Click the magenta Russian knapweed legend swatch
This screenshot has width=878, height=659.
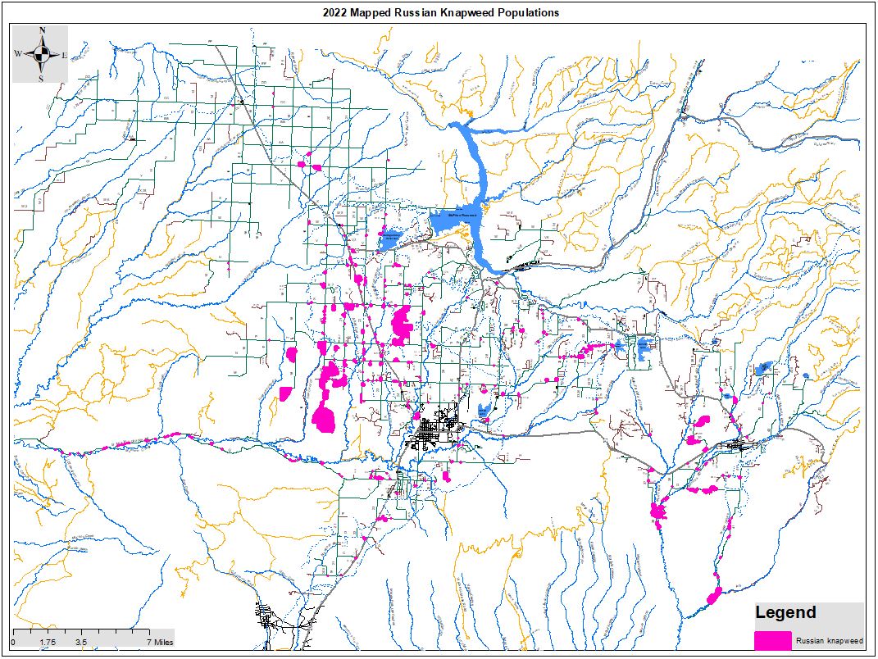773,639
